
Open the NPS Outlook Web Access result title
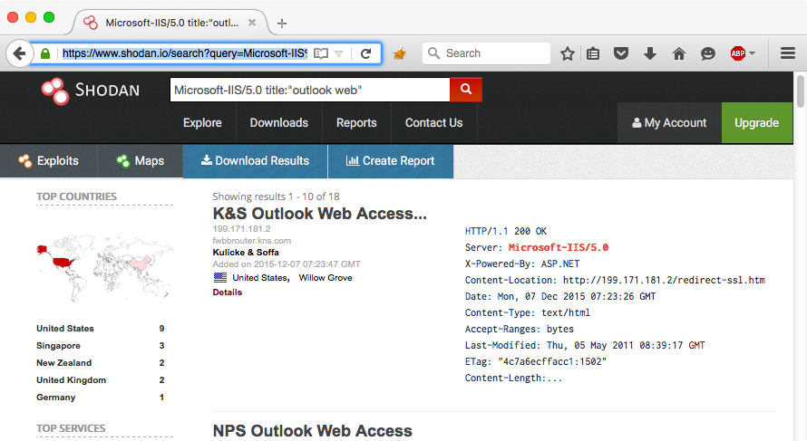point(313,431)
